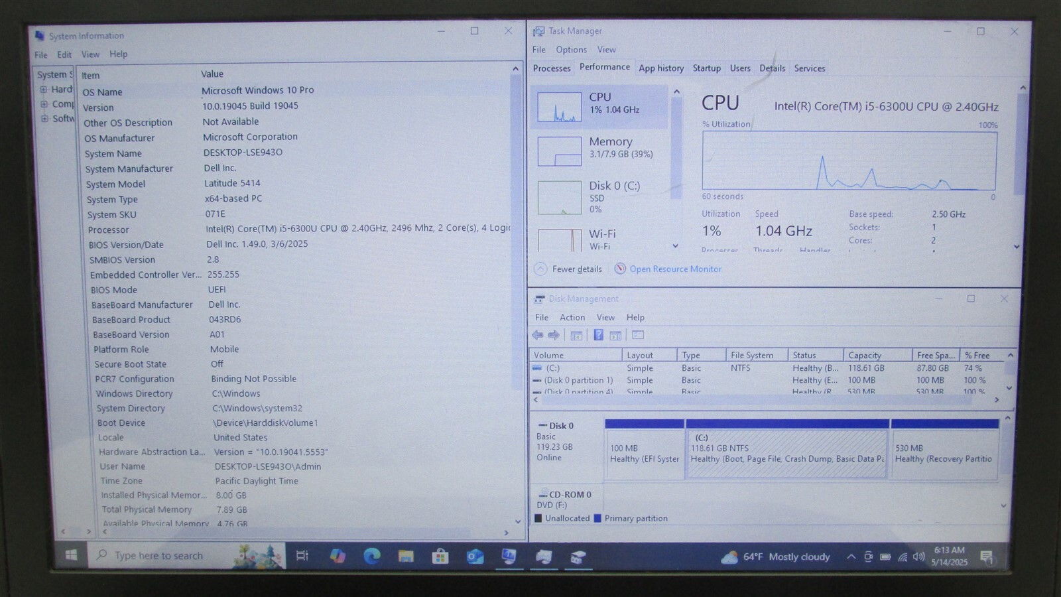The width and height of the screenshot is (1061, 597).
Task: Switch to Task Manager taskbar icon
Action: coord(544,557)
